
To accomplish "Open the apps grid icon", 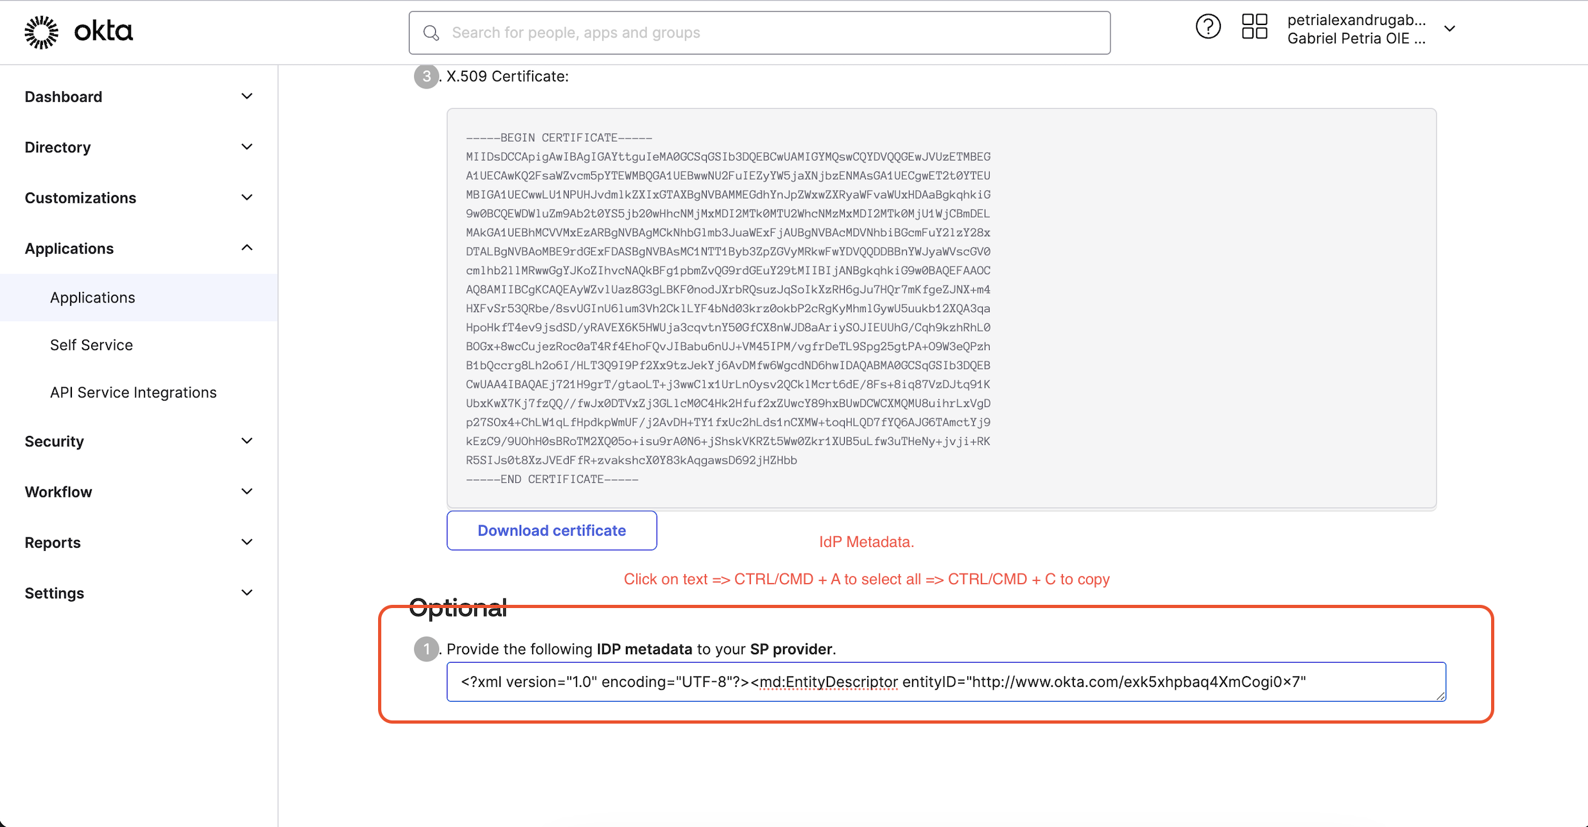I will (x=1254, y=27).
